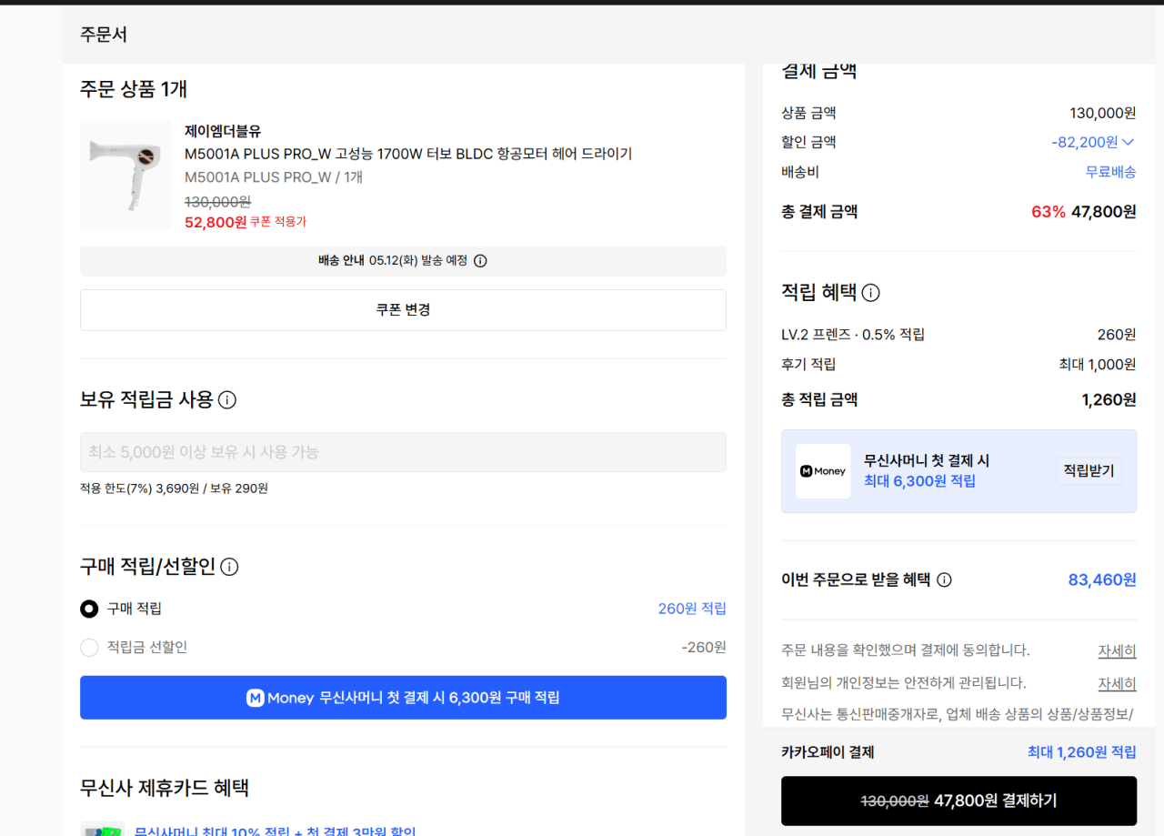Click the 무료배송 shipping fee text
Image resolution: width=1164 pixels, height=836 pixels.
tap(1110, 172)
